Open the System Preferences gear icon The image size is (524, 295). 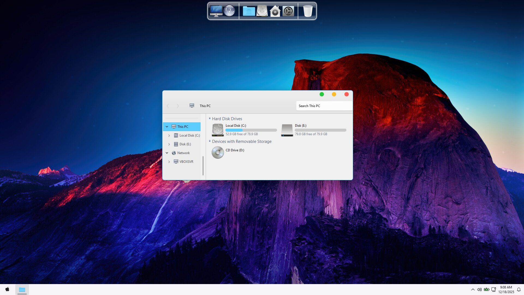[288, 11]
